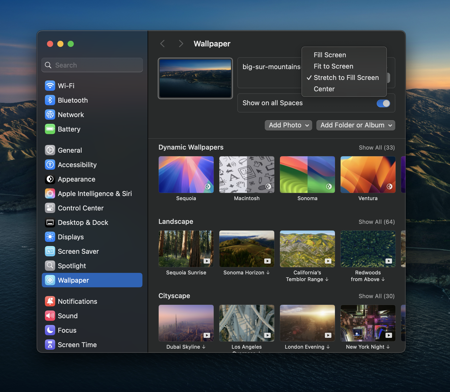Image resolution: width=450 pixels, height=392 pixels.
Task: Show all 33 Dynamic Wallpapers
Action: (377, 148)
